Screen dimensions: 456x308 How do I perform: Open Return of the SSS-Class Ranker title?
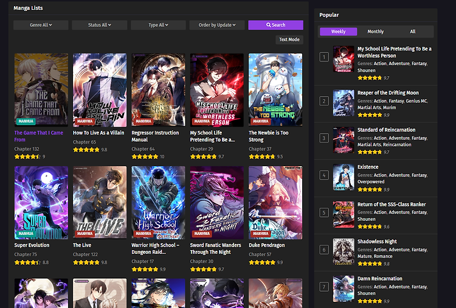point(392,205)
